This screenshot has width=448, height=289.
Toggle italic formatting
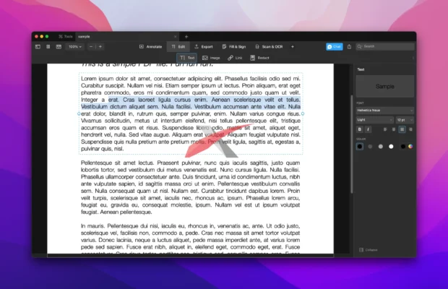(368, 129)
